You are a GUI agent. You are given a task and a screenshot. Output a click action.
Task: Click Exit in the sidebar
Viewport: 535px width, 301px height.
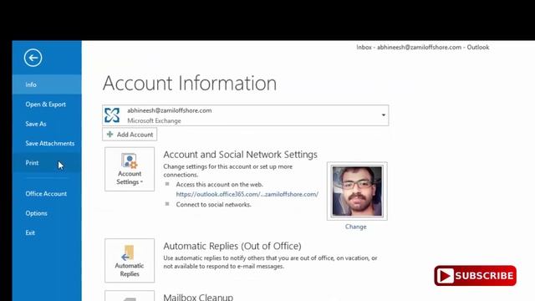pyautogui.click(x=47, y=232)
